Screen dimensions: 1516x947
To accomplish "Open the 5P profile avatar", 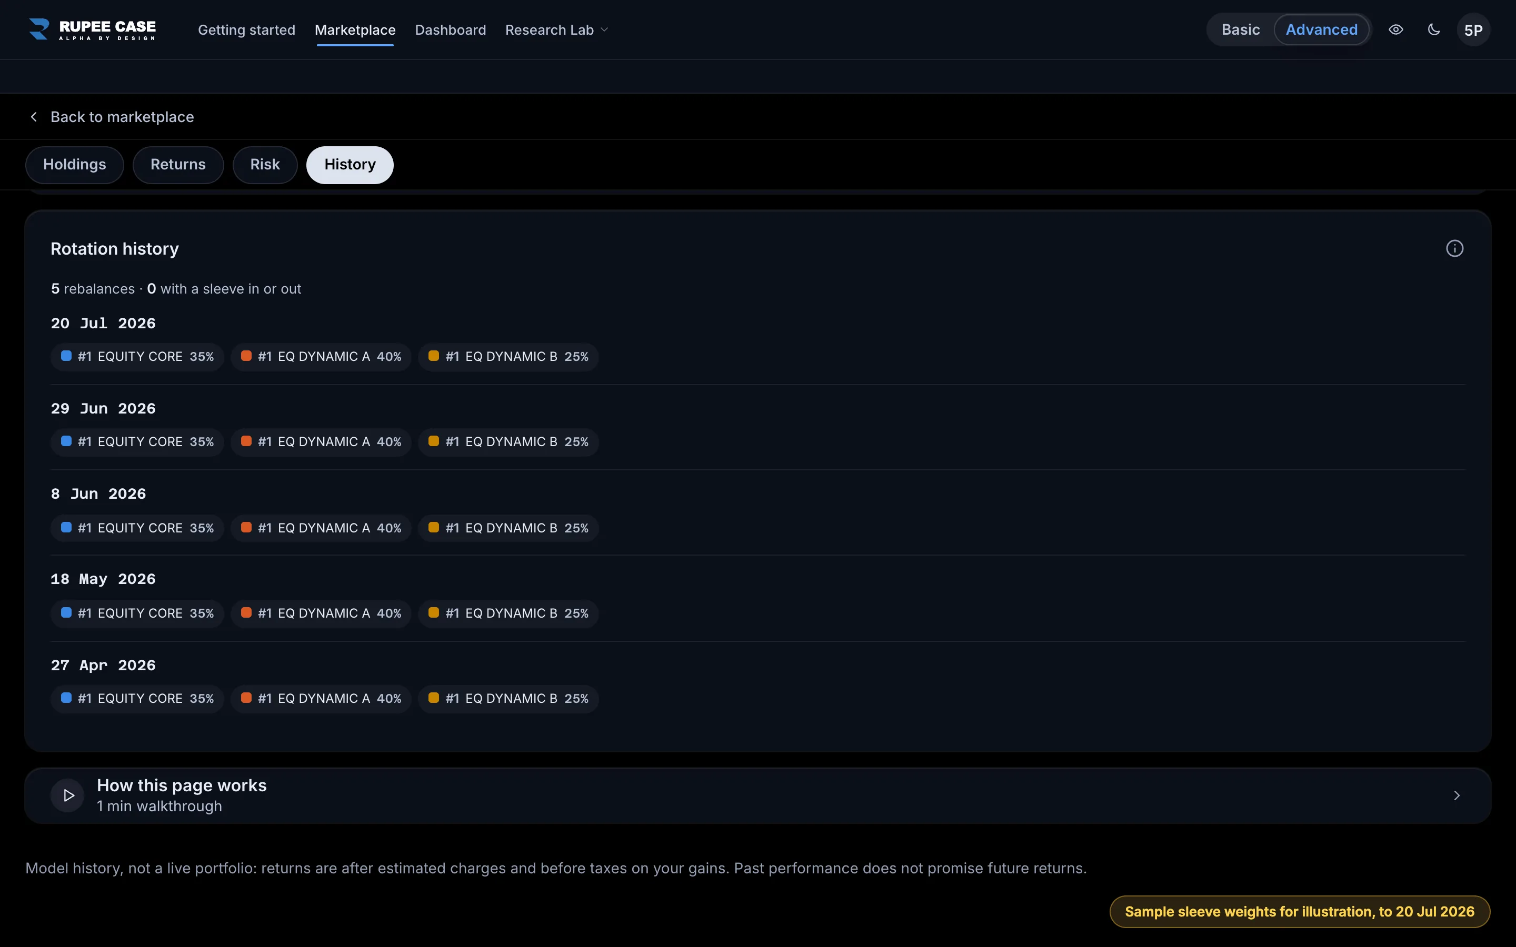I will point(1473,30).
